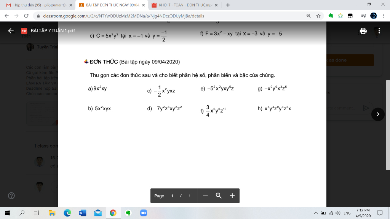Open Windows taskbar search
Viewport: 390px width, 219px height.
[x=22, y=213]
